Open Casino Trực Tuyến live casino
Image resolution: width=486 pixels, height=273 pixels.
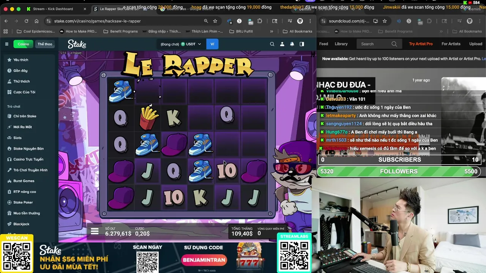point(25,160)
